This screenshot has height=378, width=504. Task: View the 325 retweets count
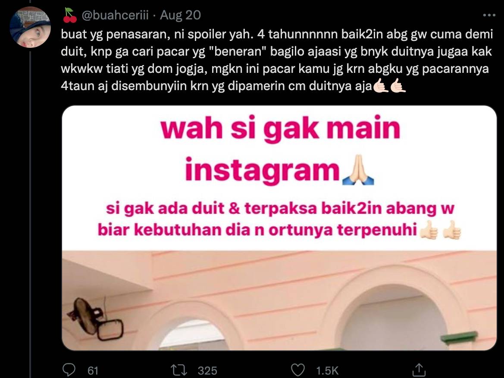pyautogui.click(x=207, y=371)
